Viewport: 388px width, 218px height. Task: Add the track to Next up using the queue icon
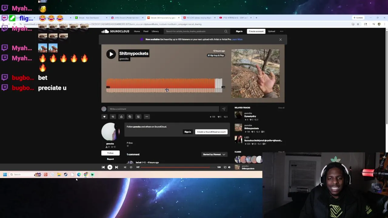138,117
